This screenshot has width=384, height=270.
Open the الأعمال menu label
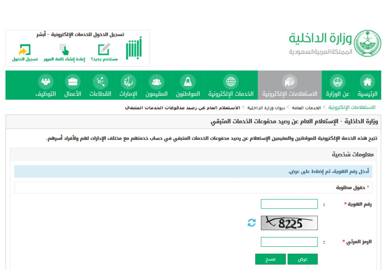[72, 94]
